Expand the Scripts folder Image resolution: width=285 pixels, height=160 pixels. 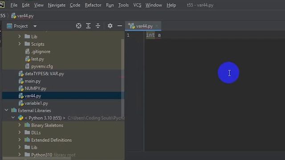(x=20, y=44)
